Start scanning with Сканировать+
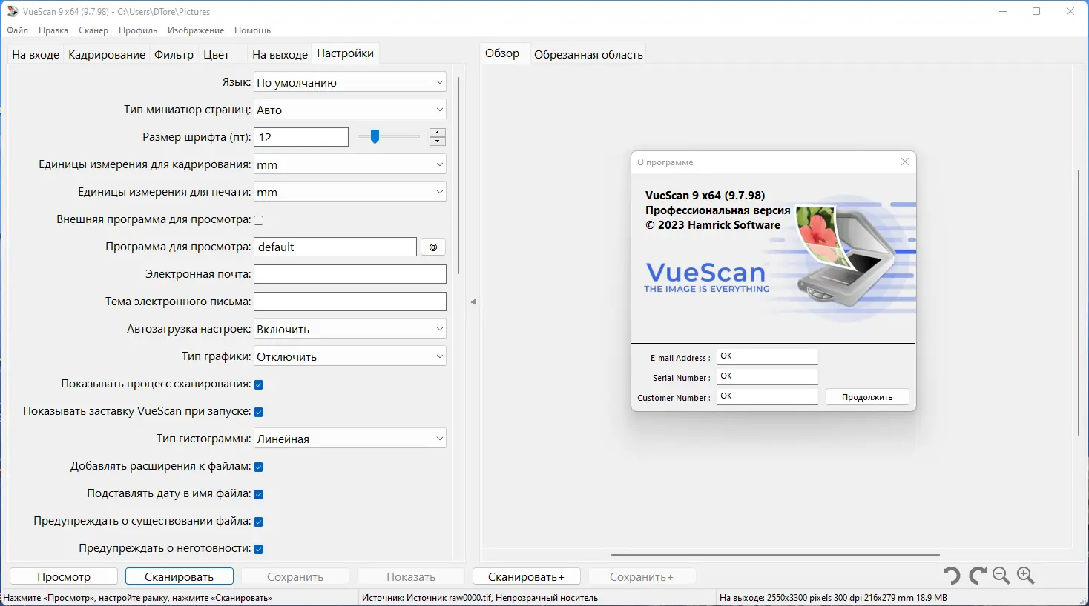The width and height of the screenshot is (1089, 606). click(x=526, y=576)
